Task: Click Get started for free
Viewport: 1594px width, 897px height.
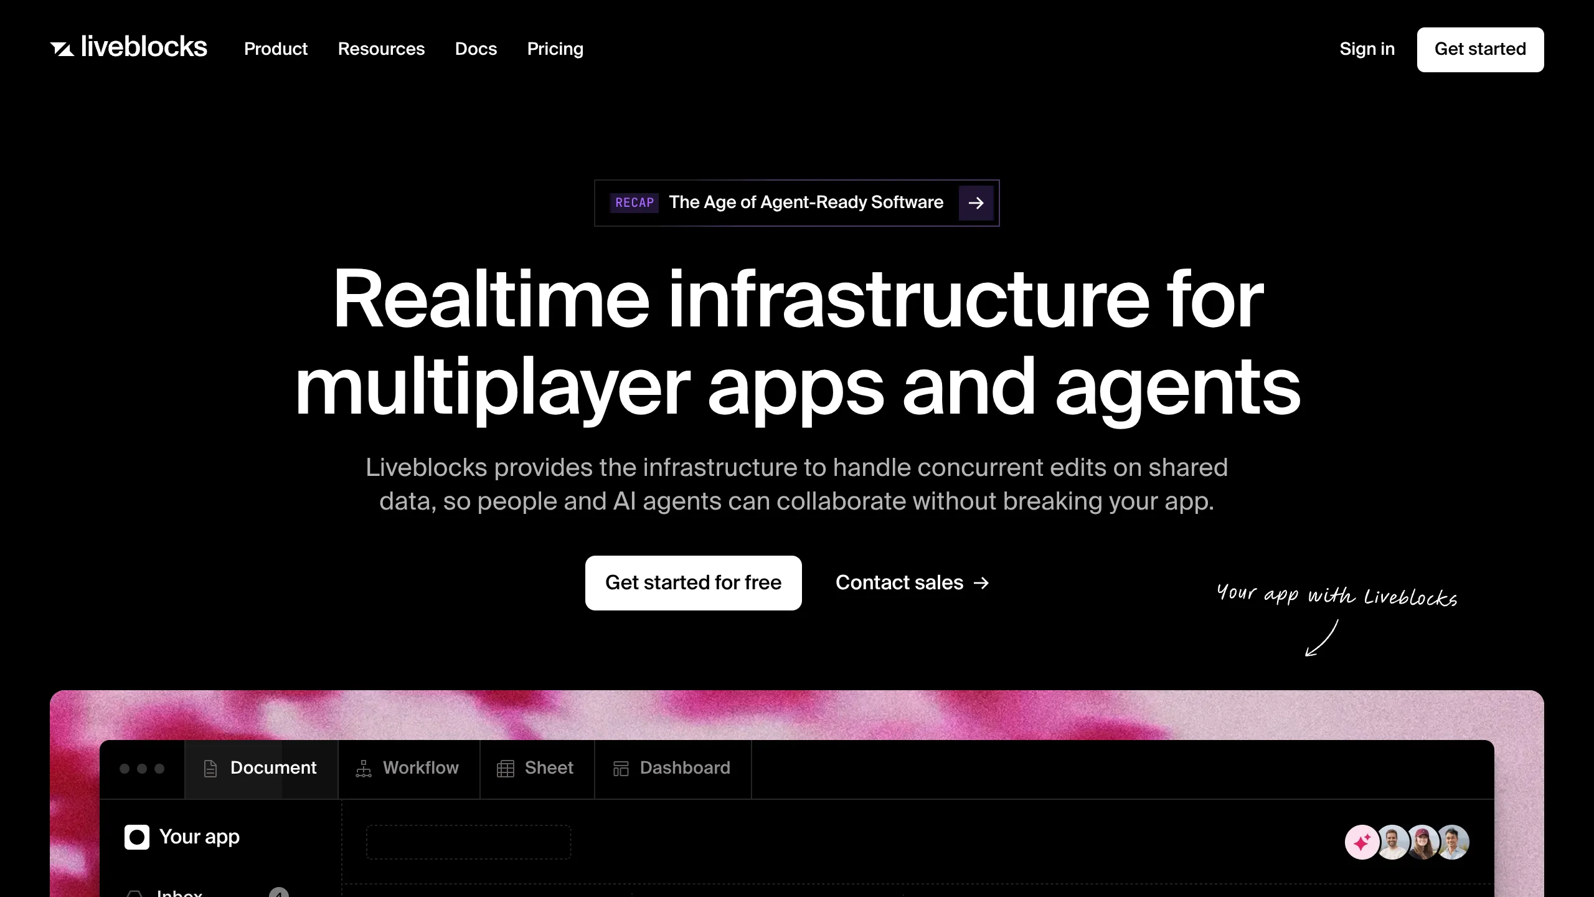Action: pos(693,583)
